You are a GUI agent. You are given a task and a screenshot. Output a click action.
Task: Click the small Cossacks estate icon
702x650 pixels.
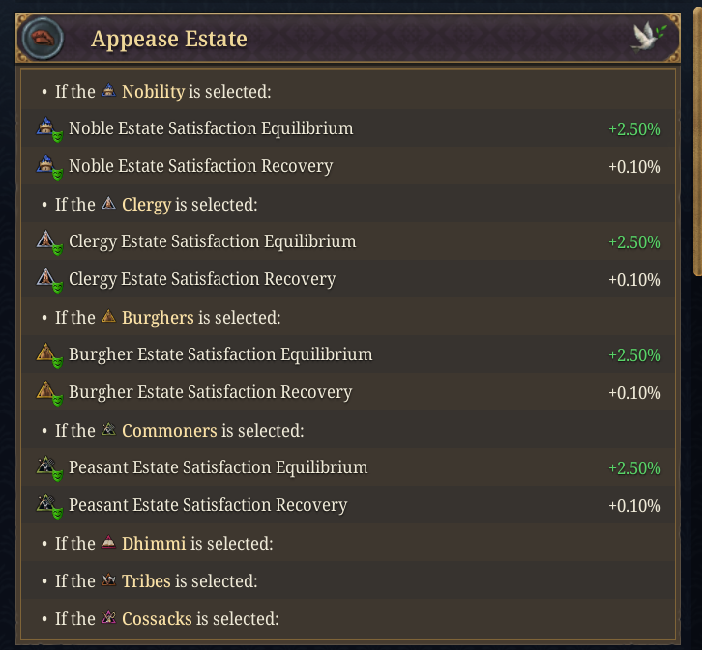108,619
